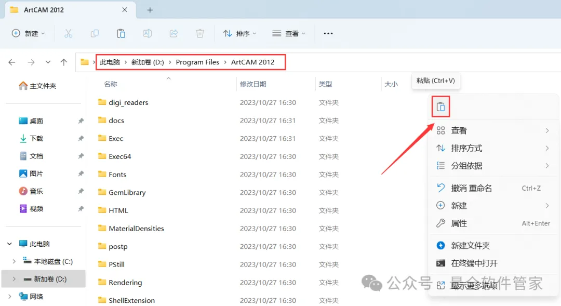Click the Share icon in toolbar
The image size is (561, 306).
tap(173, 34)
